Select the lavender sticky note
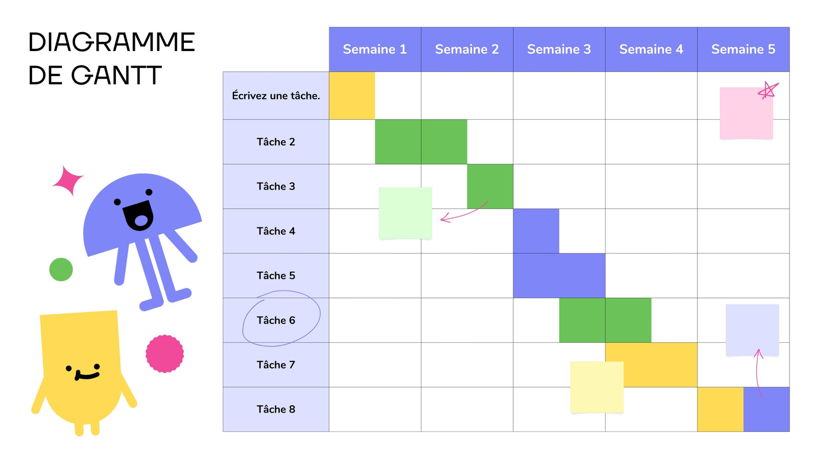817x459 pixels. tap(752, 330)
